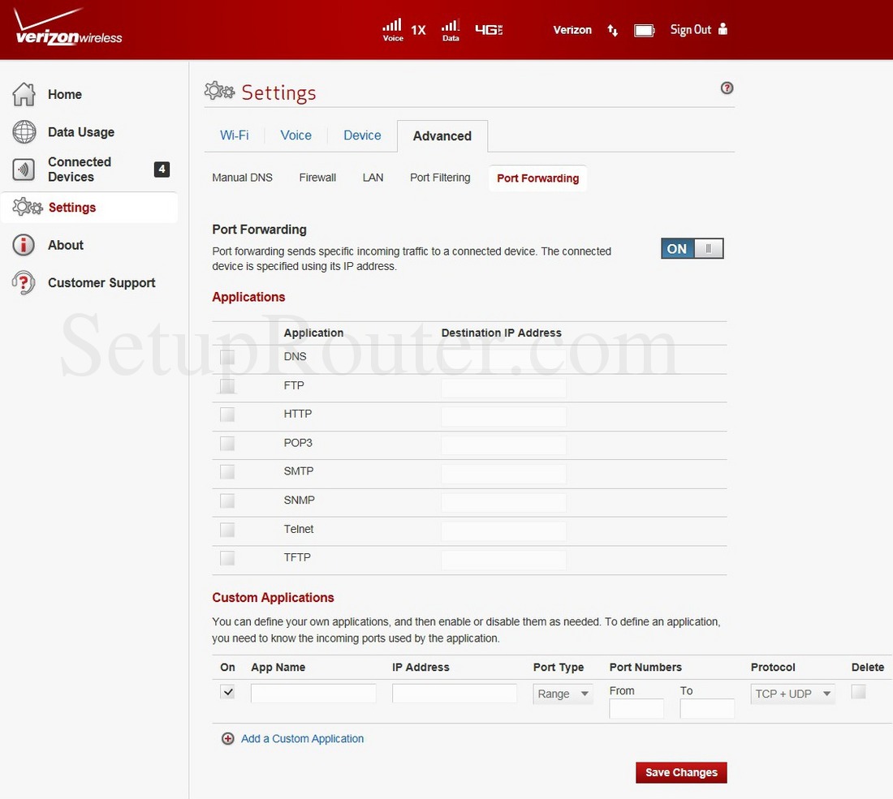
Task: Go to Home in the sidebar
Action: point(65,94)
